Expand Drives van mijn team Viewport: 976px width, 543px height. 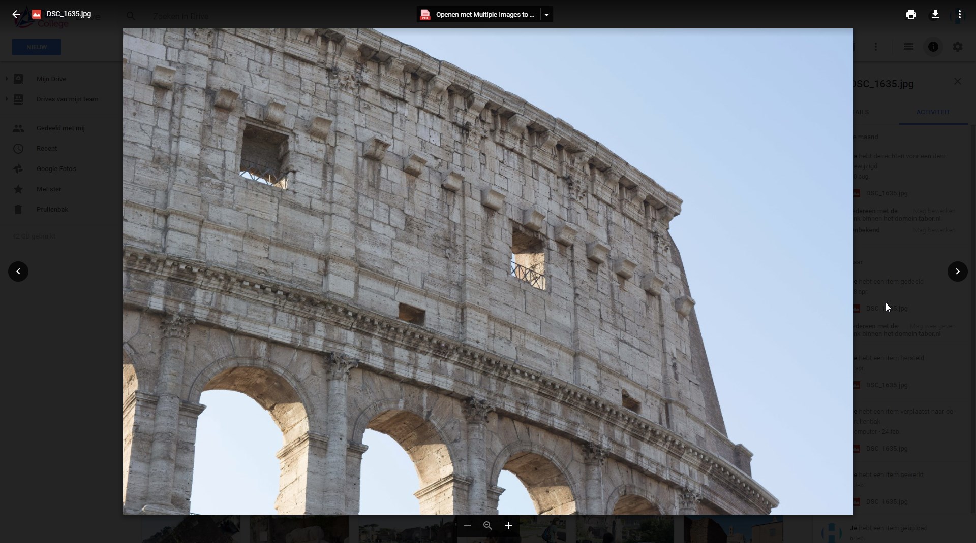click(x=7, y=99)
